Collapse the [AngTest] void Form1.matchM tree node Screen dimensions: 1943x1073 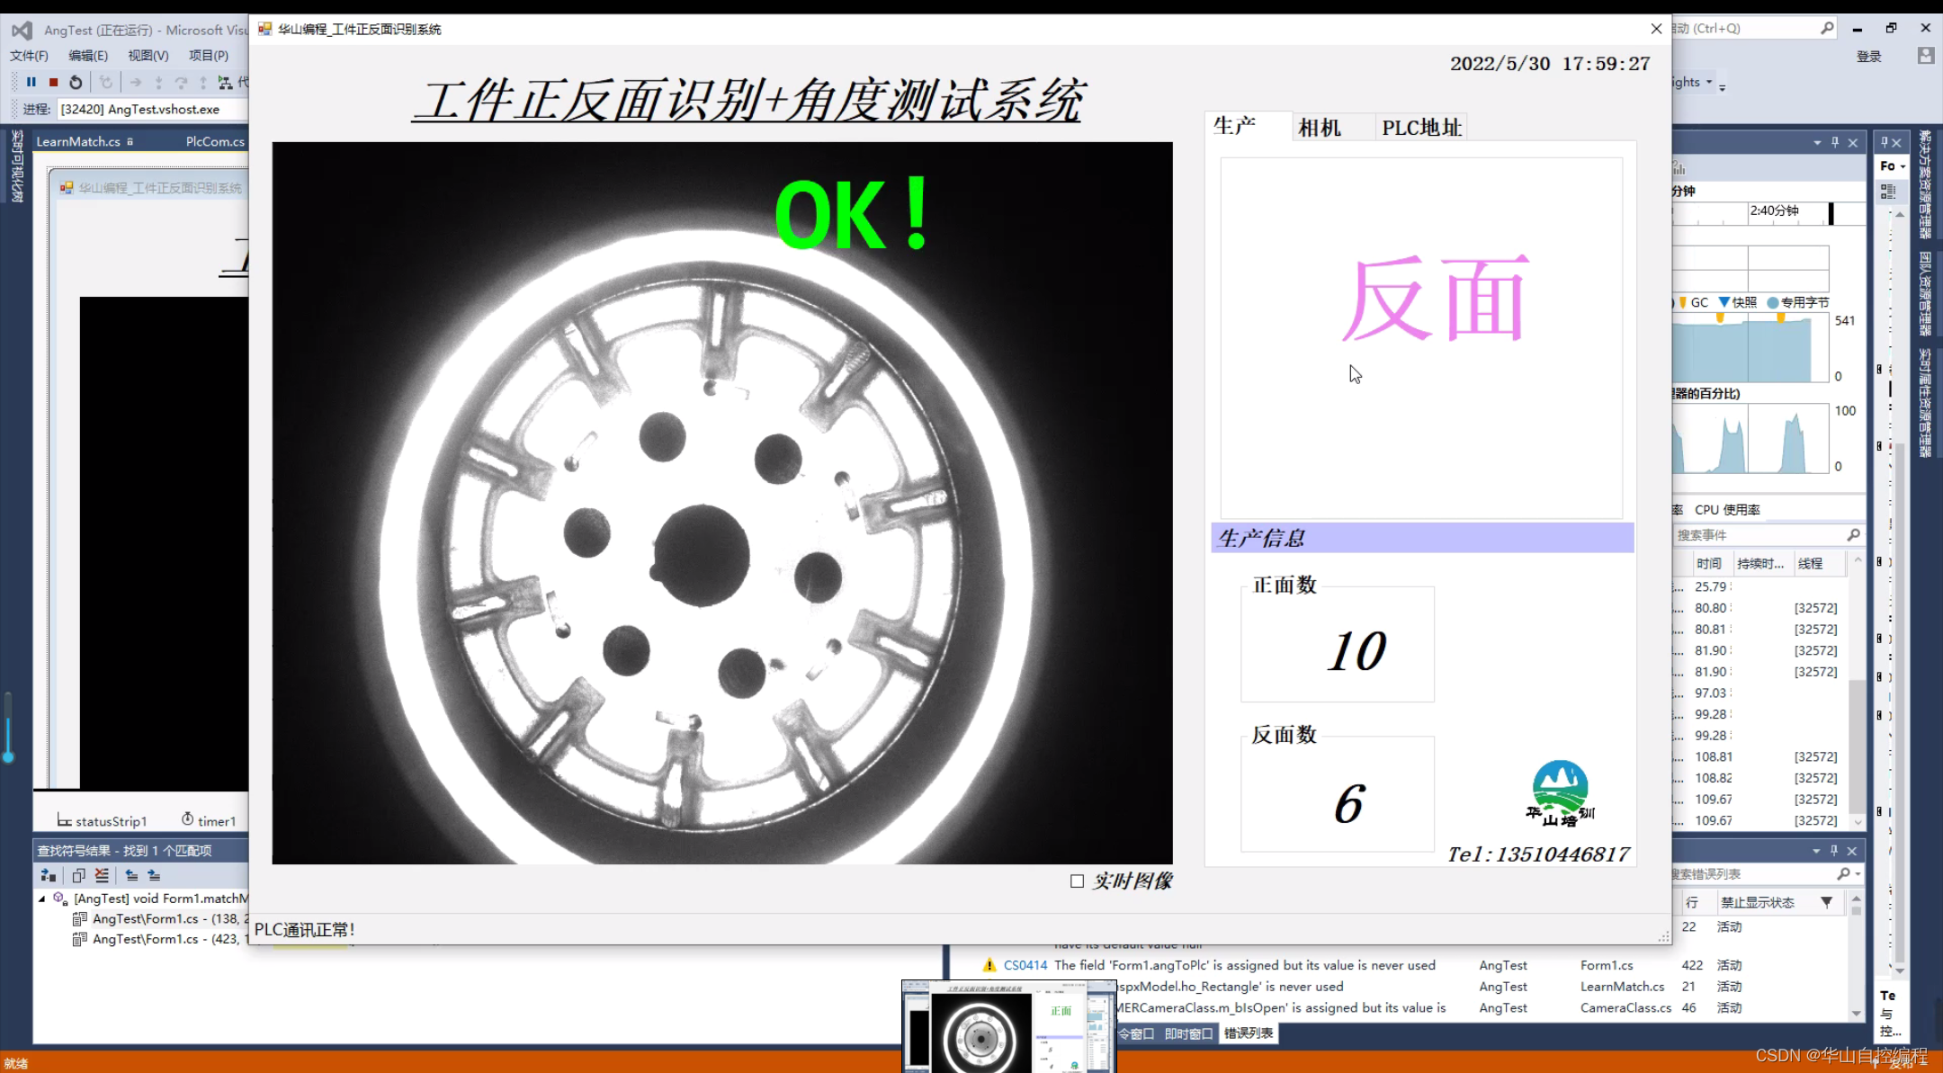click(41, 899)
